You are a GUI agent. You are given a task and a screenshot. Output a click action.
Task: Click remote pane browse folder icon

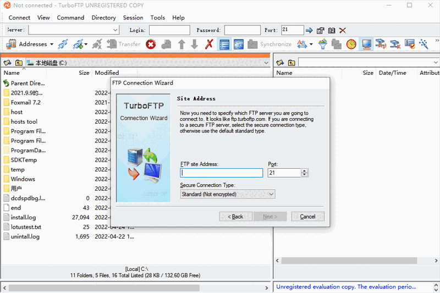pos(280,63)
